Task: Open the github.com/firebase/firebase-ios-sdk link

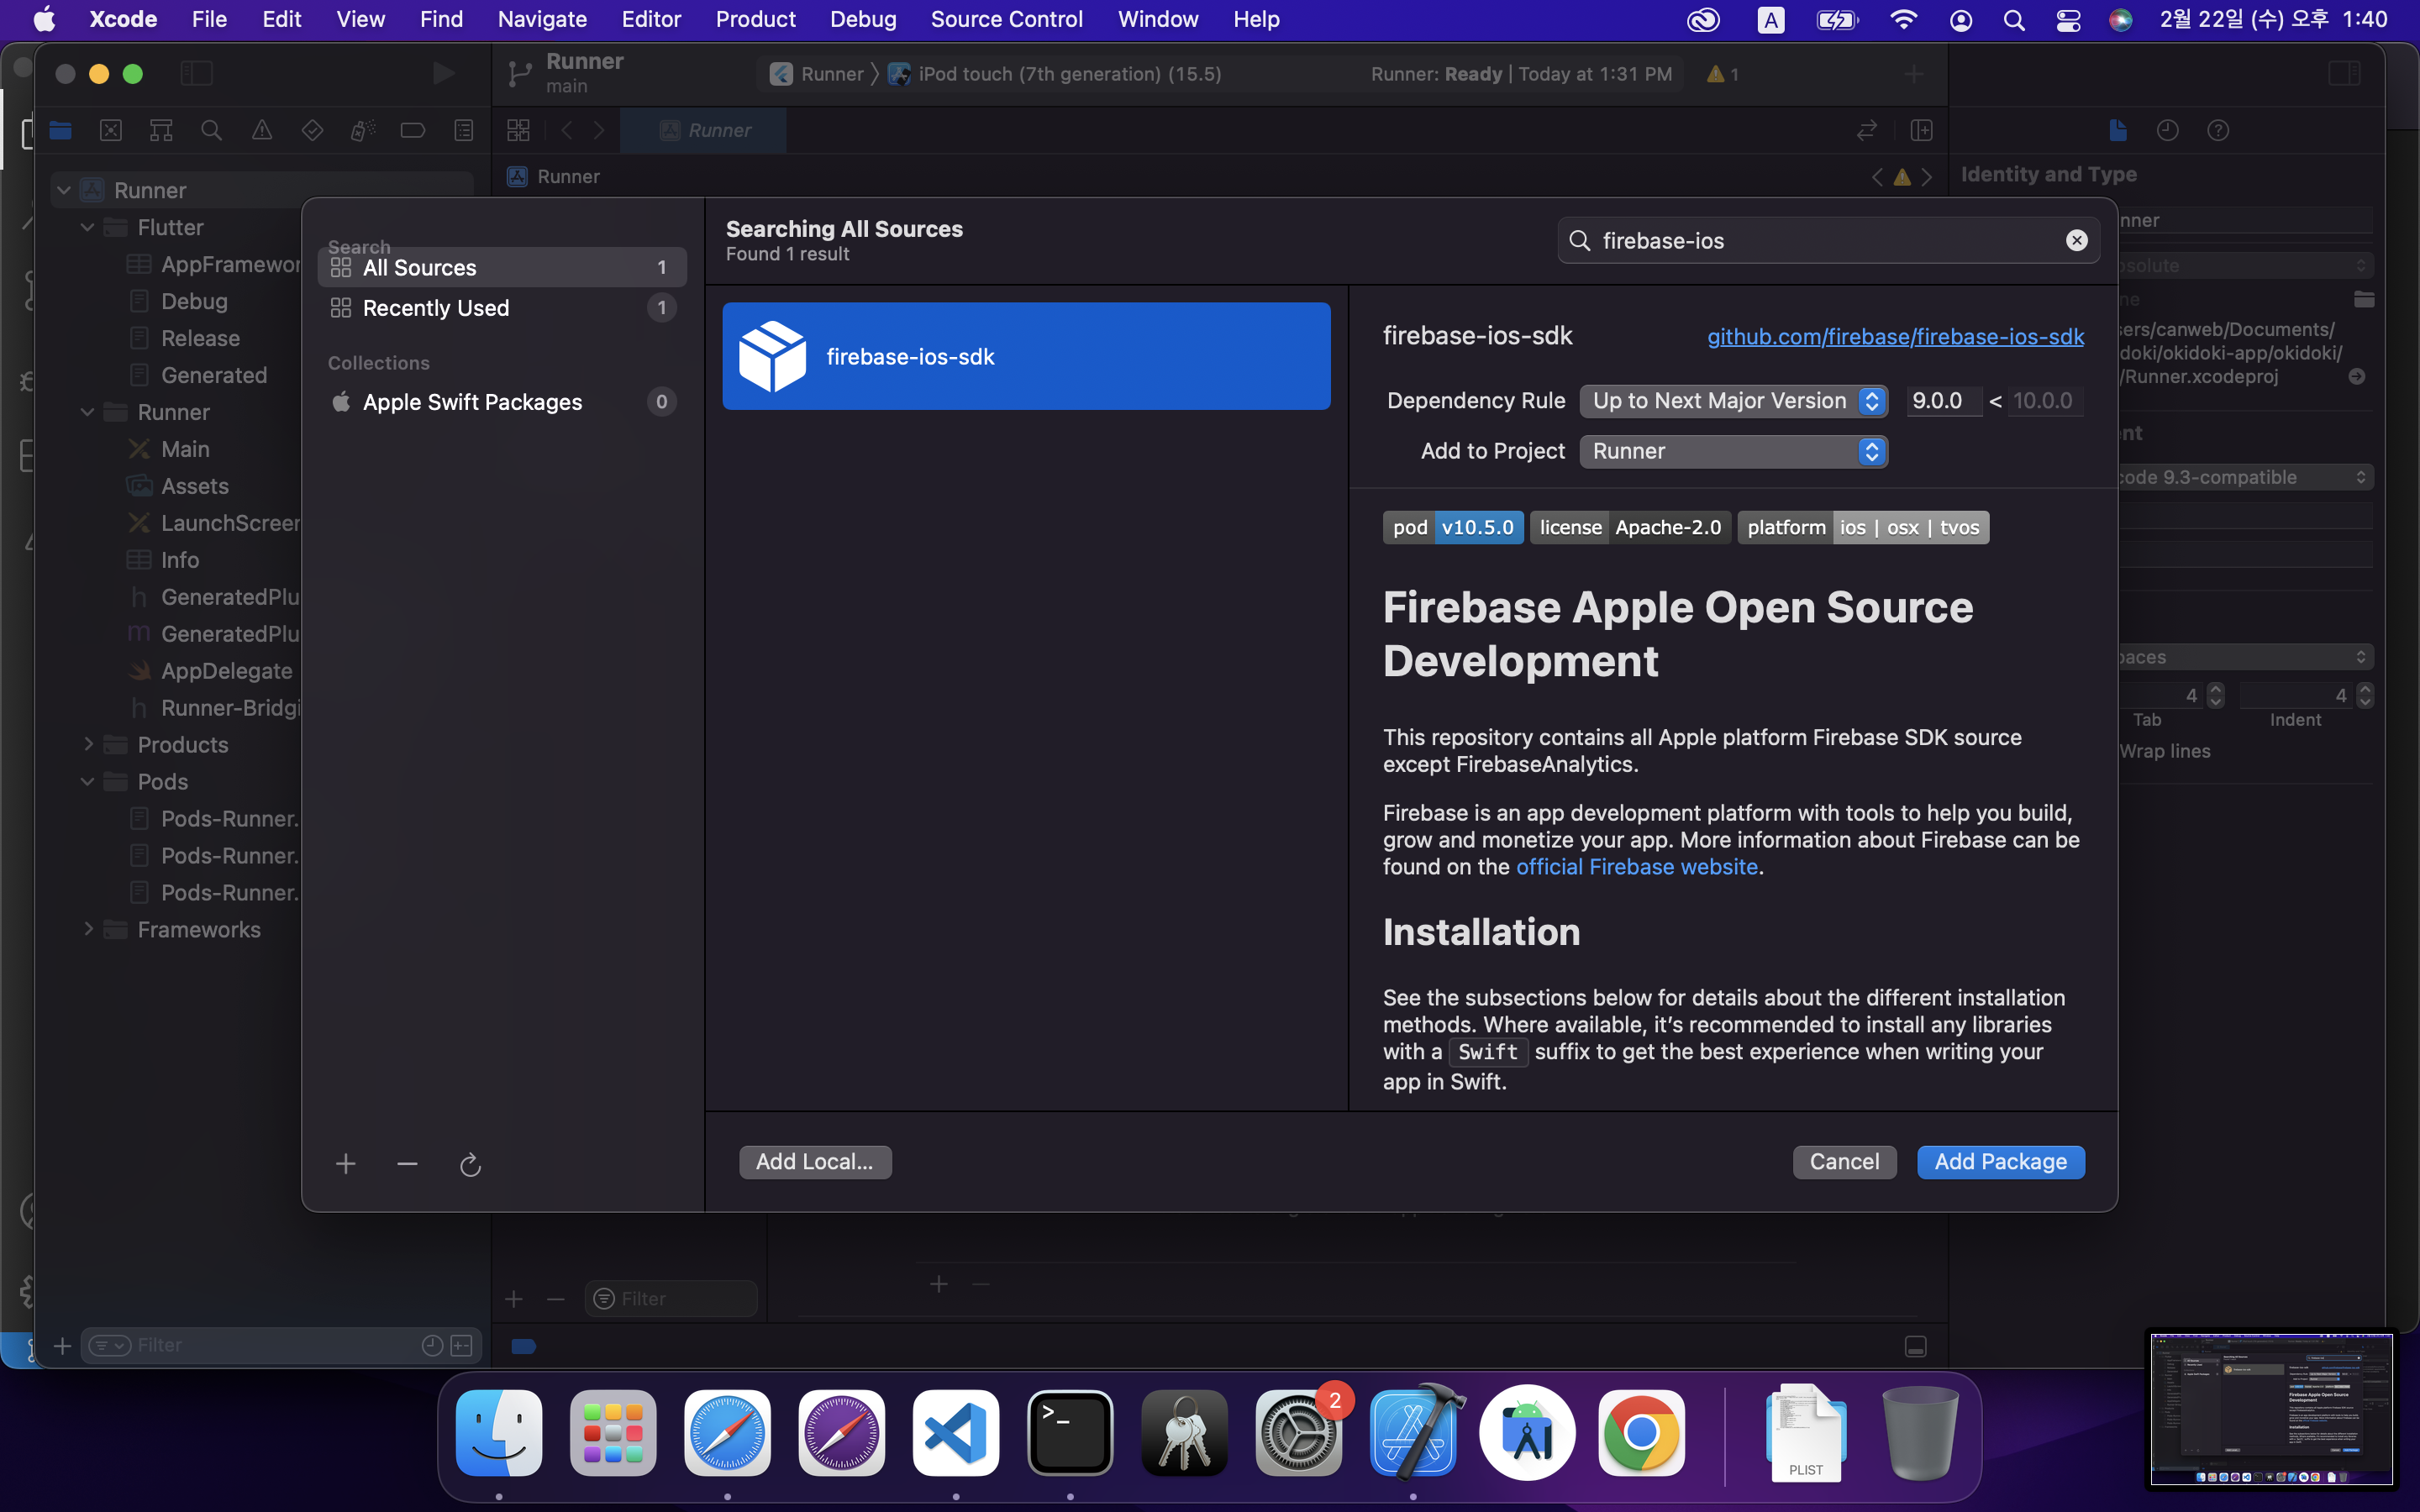Action: [1895, 337]
